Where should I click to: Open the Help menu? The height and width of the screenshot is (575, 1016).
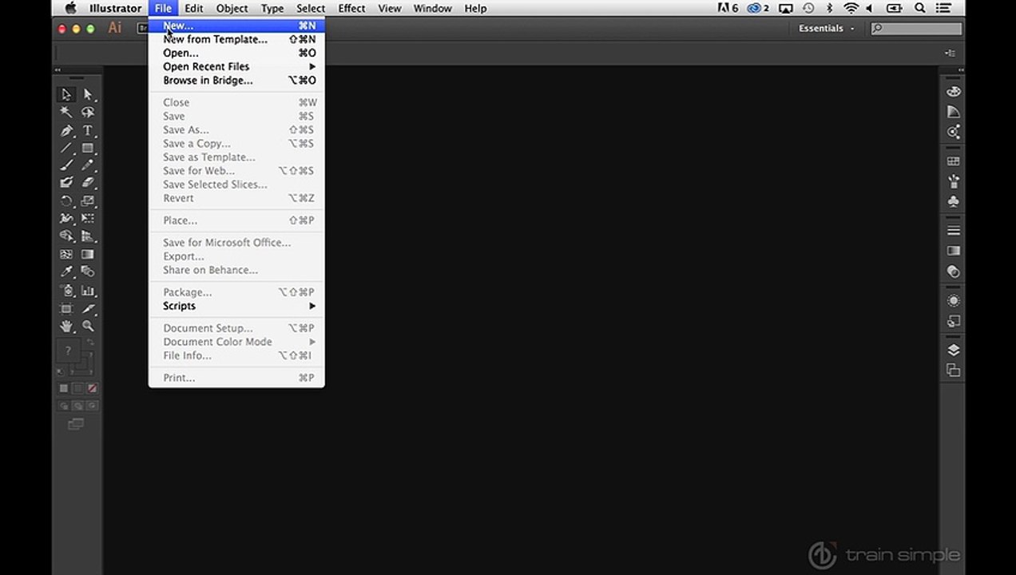point(475,8)
